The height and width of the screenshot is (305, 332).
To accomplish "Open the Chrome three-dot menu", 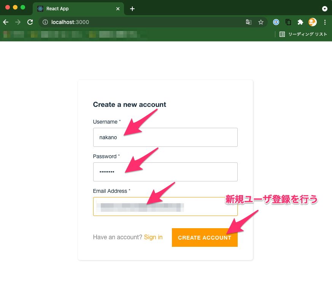I will 325,22.
